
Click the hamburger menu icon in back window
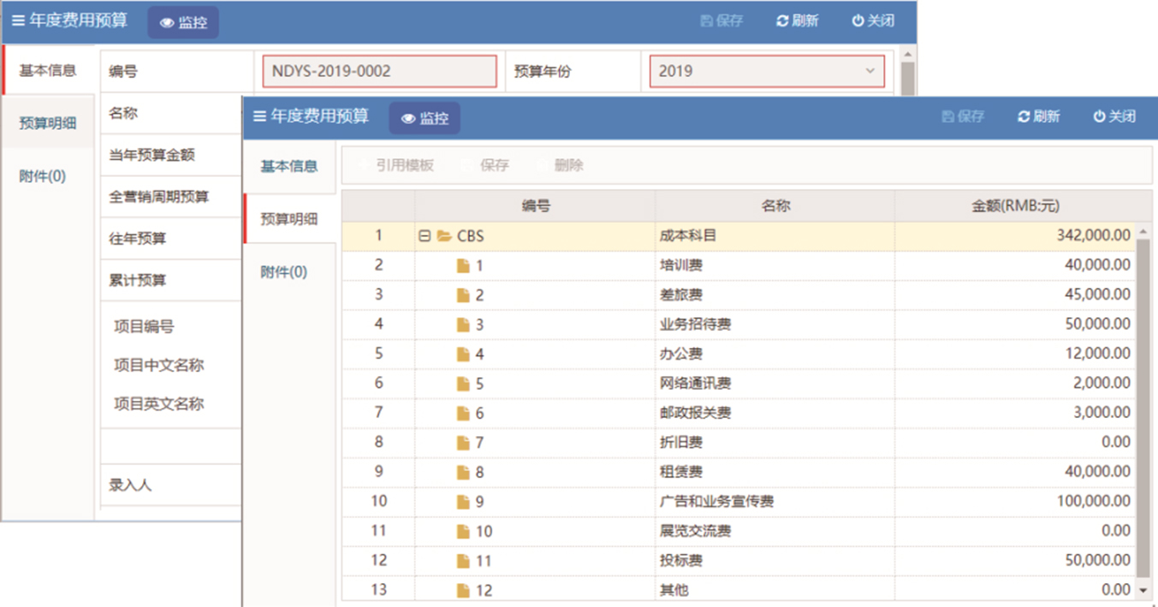(18, 21)
